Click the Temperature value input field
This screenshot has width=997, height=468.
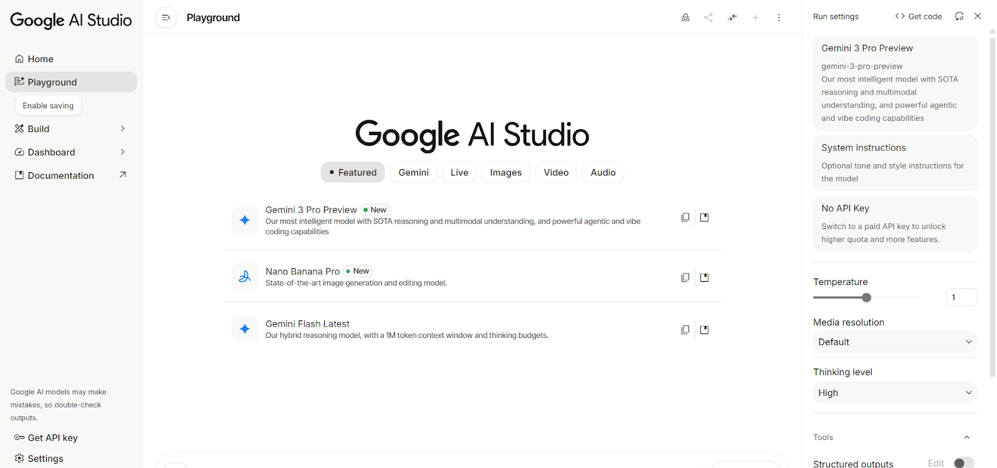point(960,297)
